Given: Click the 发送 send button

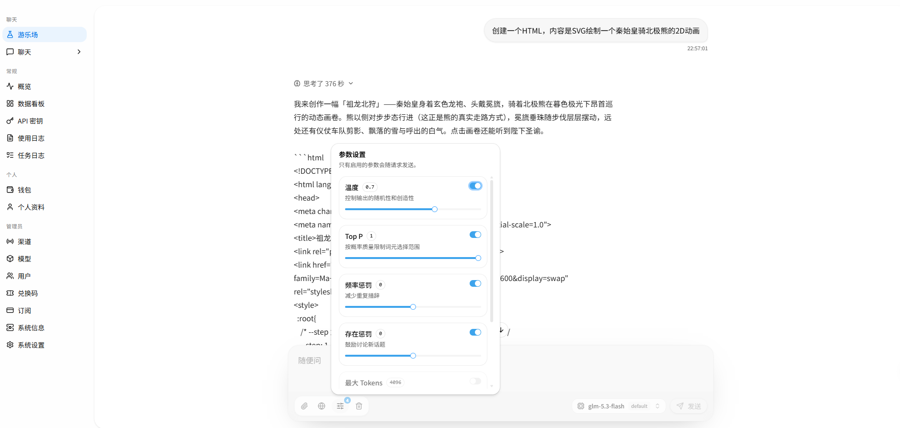Looking at the screenshot, I should tap(689, 406).
